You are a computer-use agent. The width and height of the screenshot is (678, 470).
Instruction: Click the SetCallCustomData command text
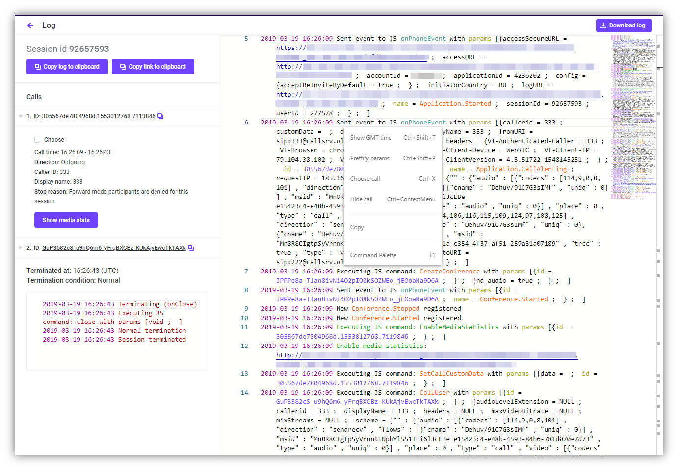(451, 374)
